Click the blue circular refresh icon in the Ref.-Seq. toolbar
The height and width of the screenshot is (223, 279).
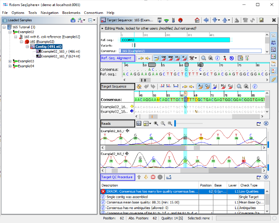[232, 58]
